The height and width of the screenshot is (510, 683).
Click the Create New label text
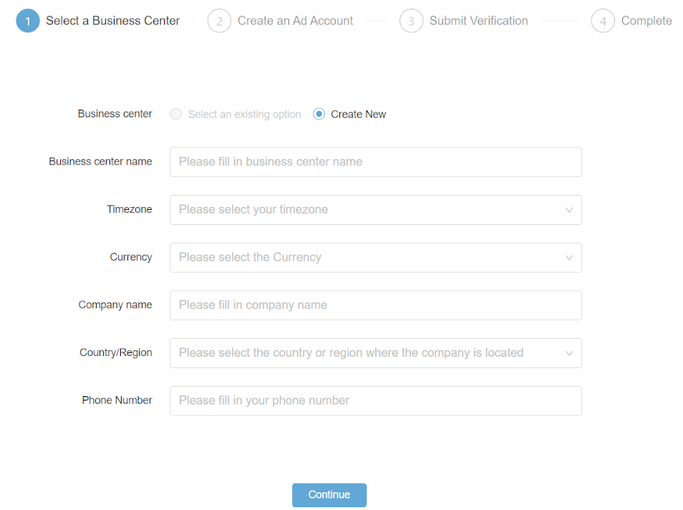click(358, 114)
